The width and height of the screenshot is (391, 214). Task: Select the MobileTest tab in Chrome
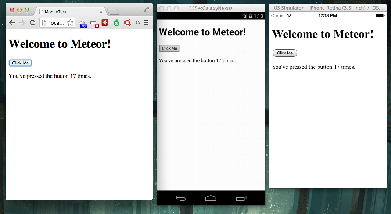point(71,12)
